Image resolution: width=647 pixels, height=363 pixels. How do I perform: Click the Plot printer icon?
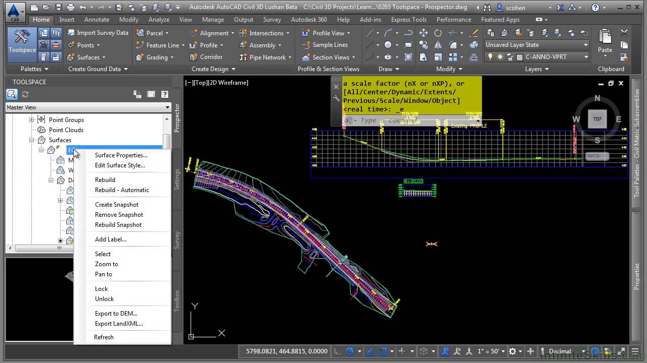coord(70,7)
